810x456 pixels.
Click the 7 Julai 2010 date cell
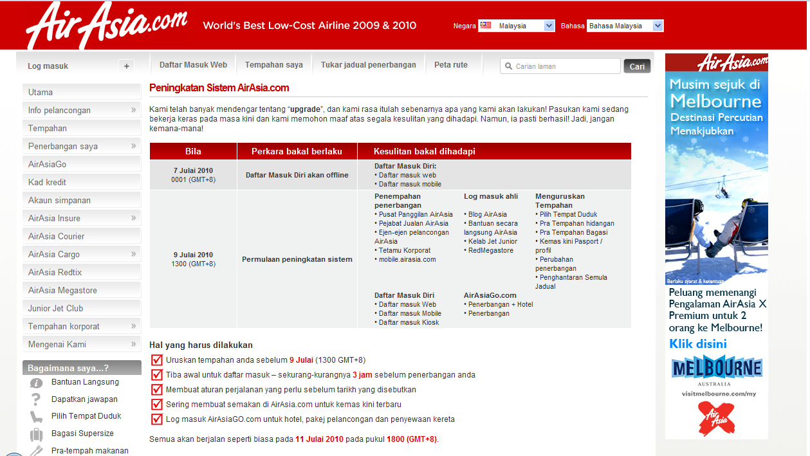193,175
